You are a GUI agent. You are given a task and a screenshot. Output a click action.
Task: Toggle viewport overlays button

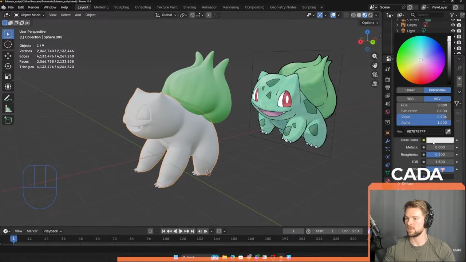[333, 15]
